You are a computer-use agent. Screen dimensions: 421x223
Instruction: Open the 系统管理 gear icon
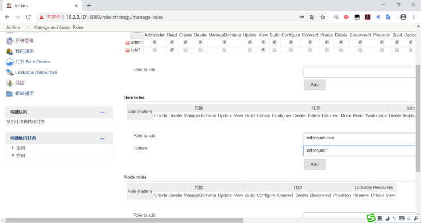(x=10, y=41)
